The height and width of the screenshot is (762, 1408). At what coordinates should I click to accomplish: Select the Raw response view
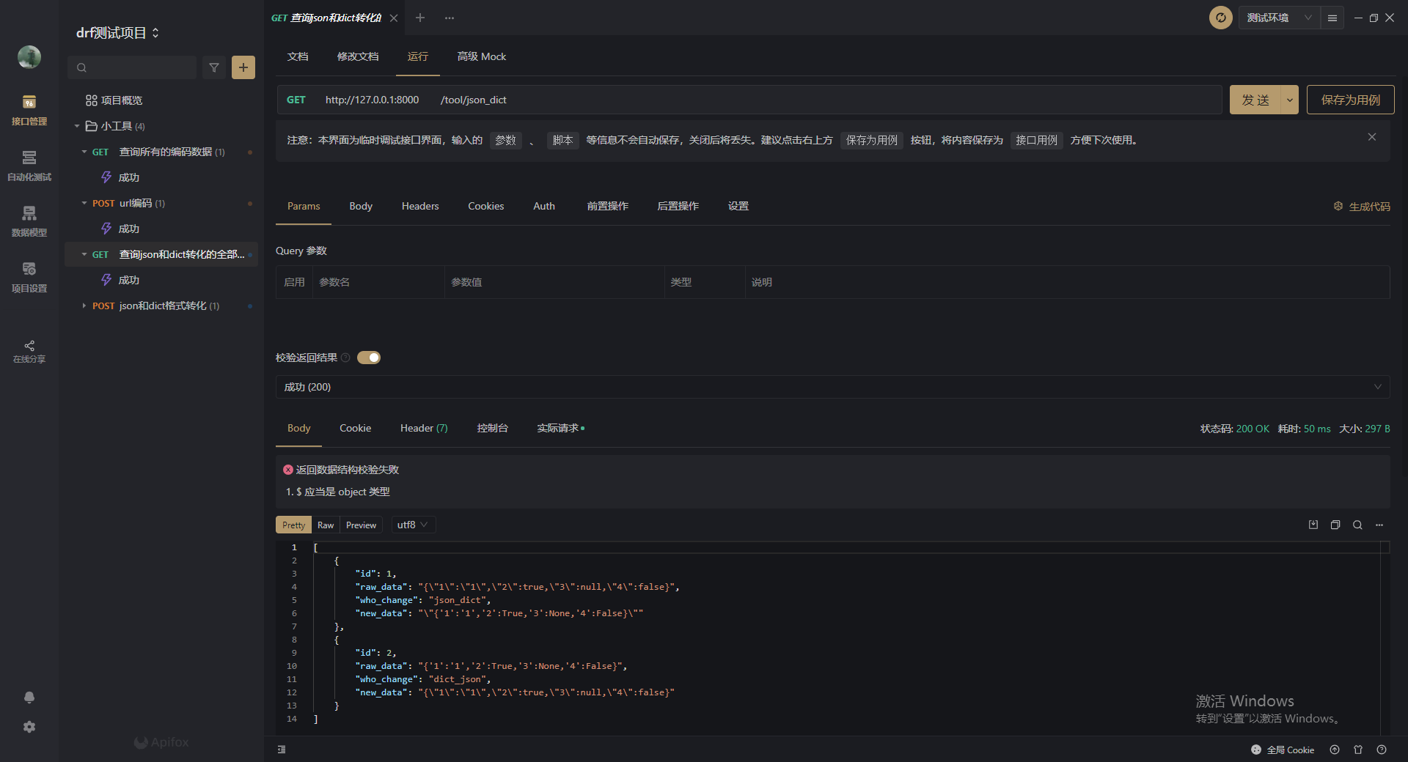[x=326, y=525]
